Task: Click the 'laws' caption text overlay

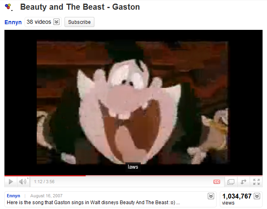Action: click(133, 167)
